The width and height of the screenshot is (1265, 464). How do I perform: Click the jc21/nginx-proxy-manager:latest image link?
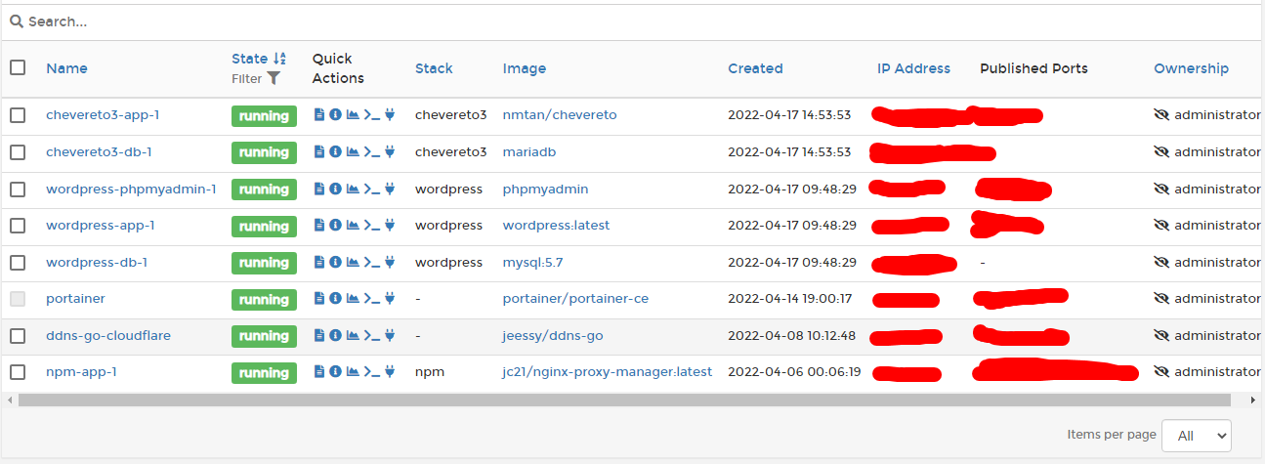607,372
